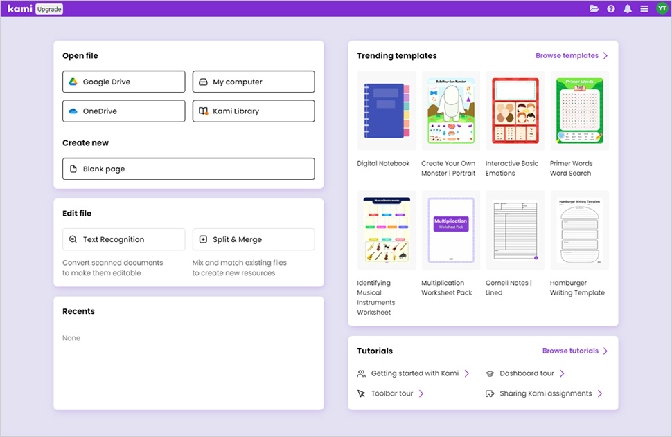This screenshot has height=437, width=672.
Task: Click the Google Drive logo icon
Action: click(73, 82)
